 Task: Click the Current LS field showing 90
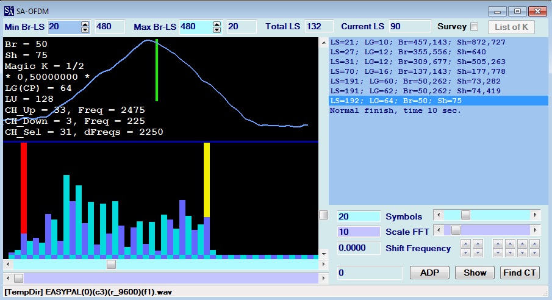(410, 27)
